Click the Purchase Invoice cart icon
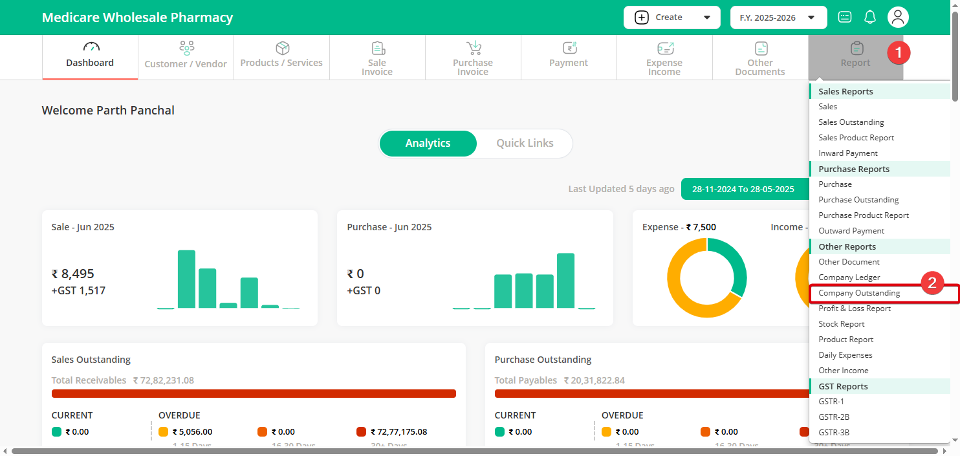This screenshot has height=456, width=960. 474,48
